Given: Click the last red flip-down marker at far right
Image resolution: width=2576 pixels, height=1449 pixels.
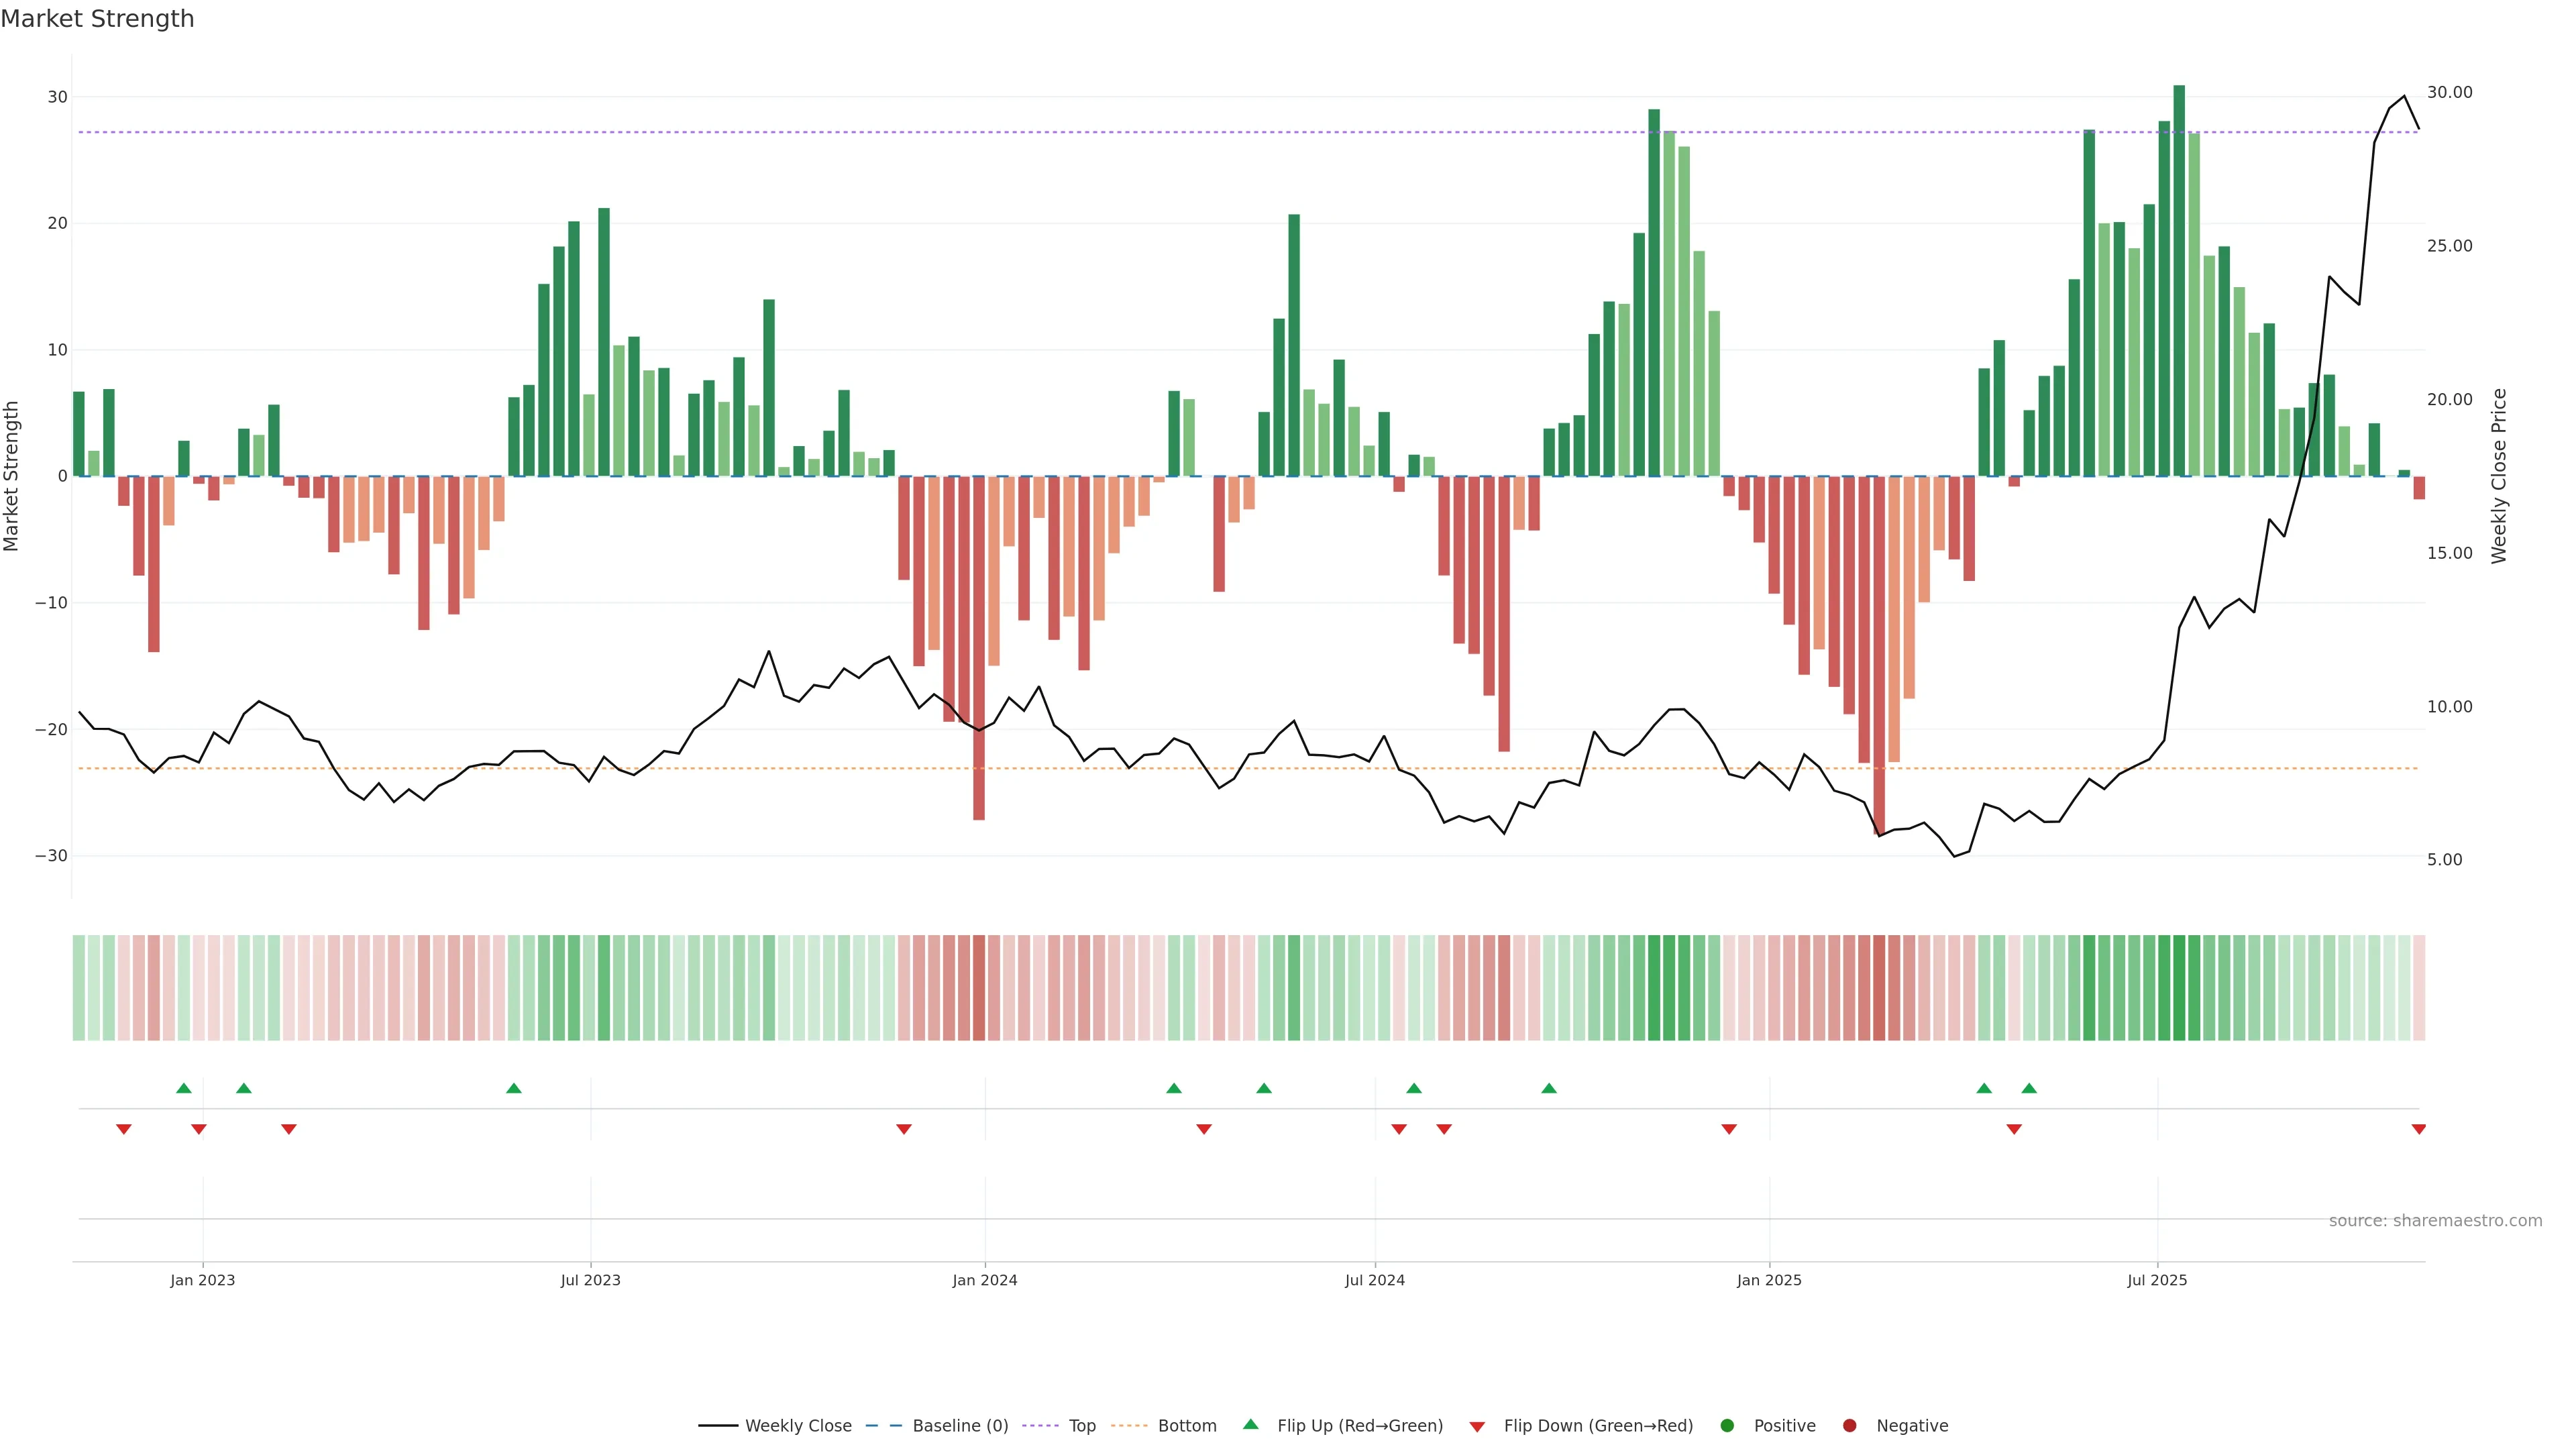Looking at the screenshot, I should (x=2418, y=1129).
